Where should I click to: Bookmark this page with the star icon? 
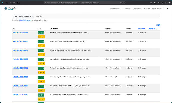click(x=123, y=3)
